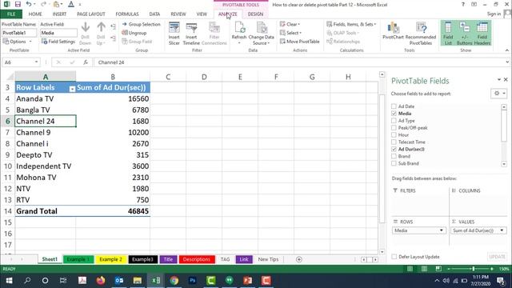Image resolution: width=512 pixels, height=288 pixels.
Task: Select the Grand Total cell
Action: click(46, 211)
